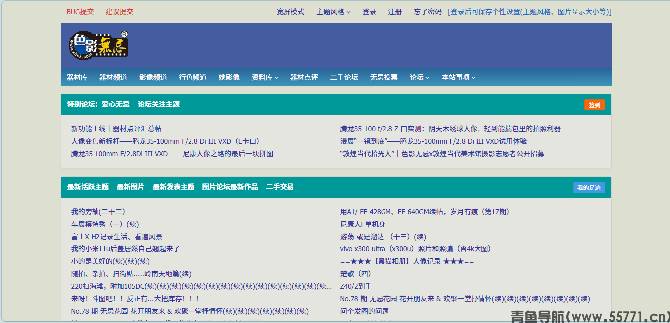Image resolution: width=670 pixels, height=323 pixels.
Task: Open thread Z40/2到手
Action: pyautogui.click(x=356, y=286)
